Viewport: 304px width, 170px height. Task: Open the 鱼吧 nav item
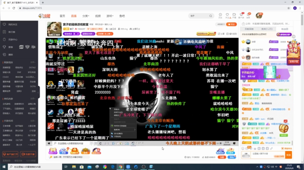tap(122, 16)
